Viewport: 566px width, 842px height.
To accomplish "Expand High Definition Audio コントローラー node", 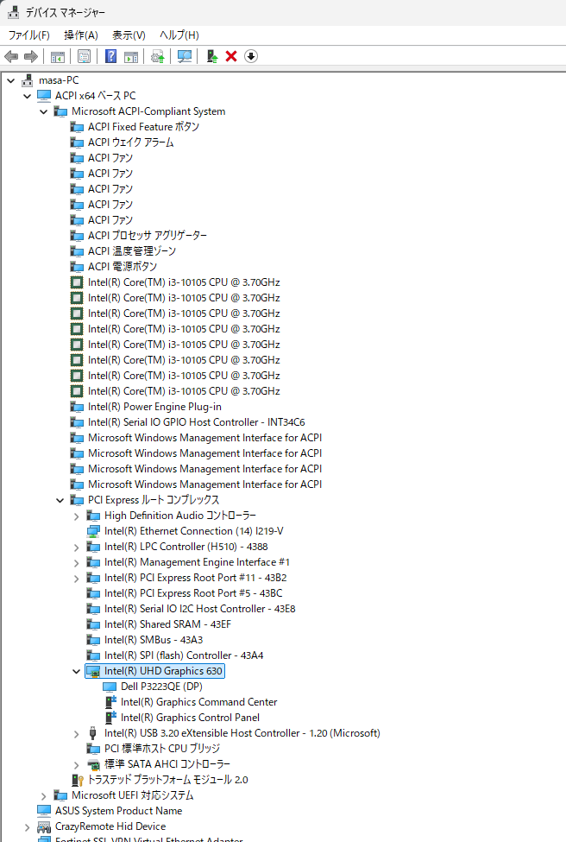I will (76, 516).
